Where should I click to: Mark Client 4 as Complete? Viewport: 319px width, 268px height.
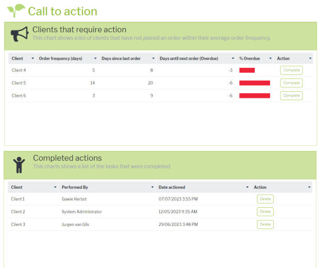click(291, 70)
